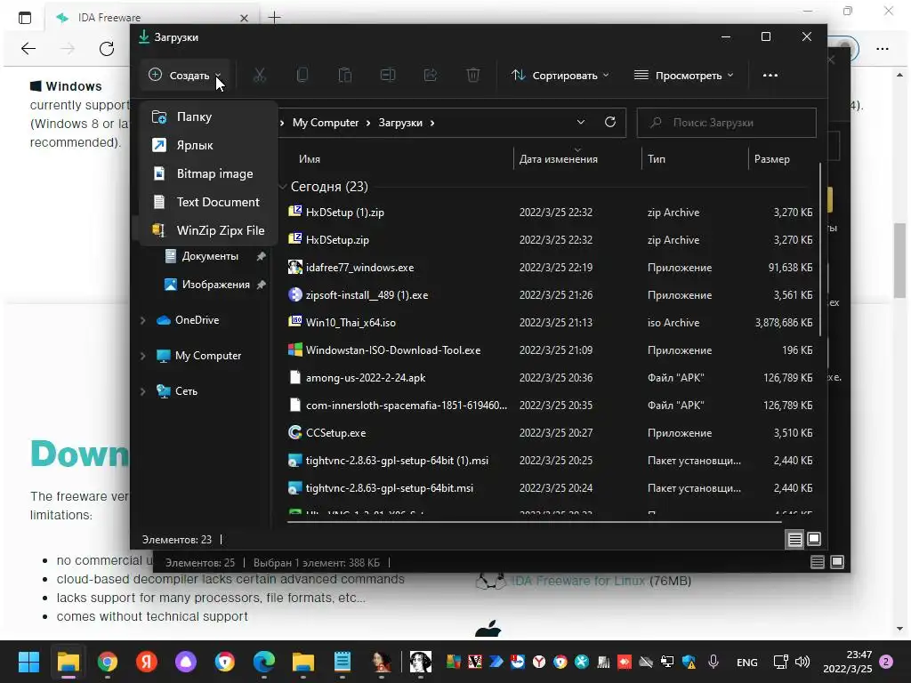The height and width of the screenshot is (683, 911).
Task: Open Yandex browser red Я taskbar icon
Action: (147, 662)
